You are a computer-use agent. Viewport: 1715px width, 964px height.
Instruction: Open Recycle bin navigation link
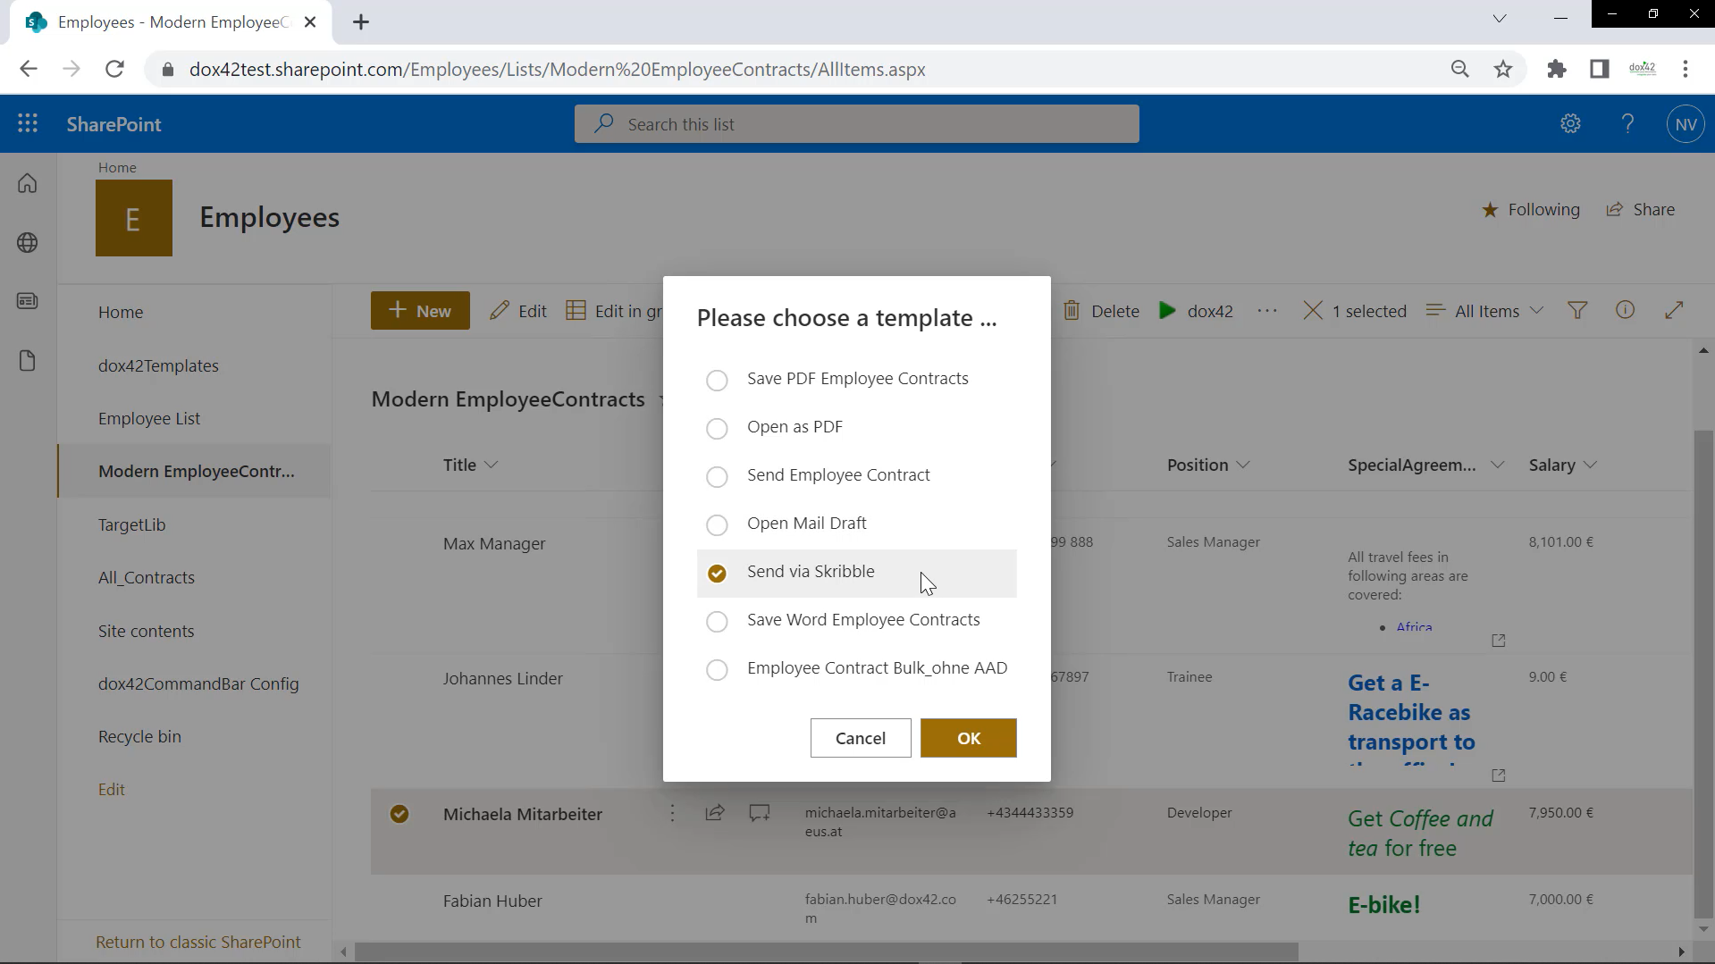pyautogui.click(x=139, y=736)
